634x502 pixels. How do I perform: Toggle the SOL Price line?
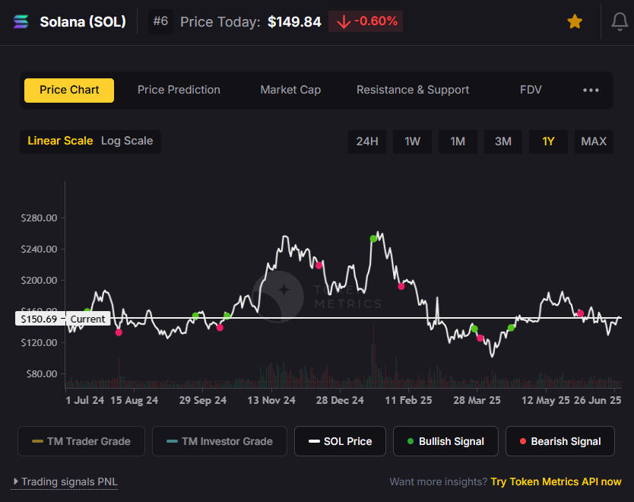click(x=340, y=441)
